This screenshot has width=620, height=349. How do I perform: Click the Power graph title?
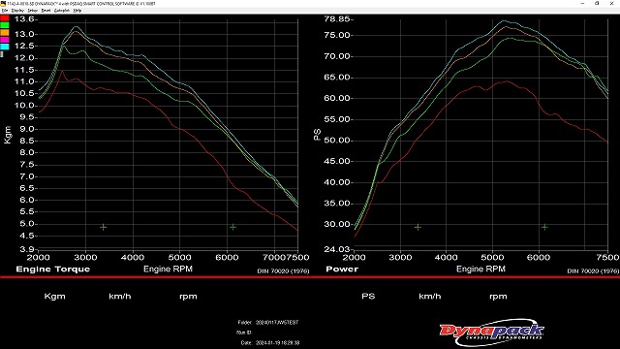click(342, 270)
